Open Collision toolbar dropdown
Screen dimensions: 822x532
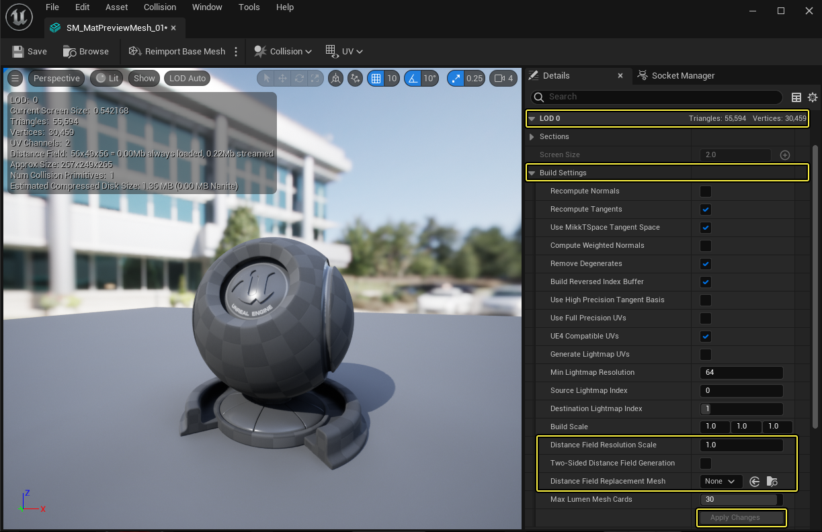click(x=283, y=51)
